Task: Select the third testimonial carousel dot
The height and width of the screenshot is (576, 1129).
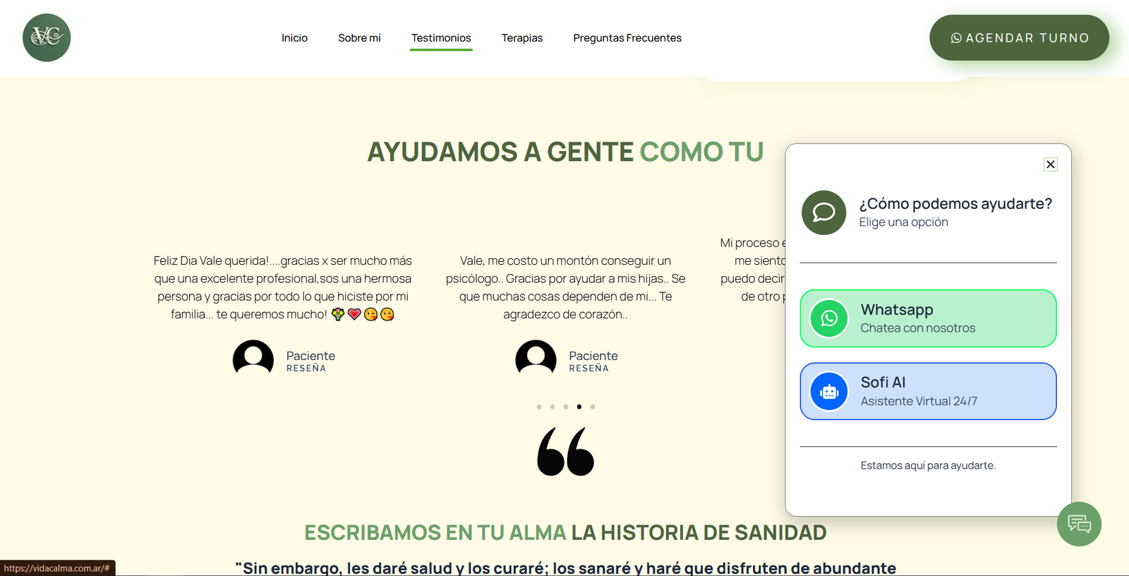Action: [566, 407]
